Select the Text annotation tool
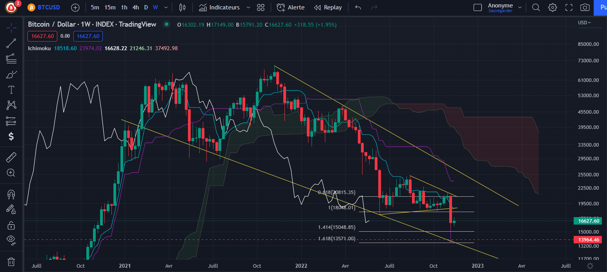This screenshot has width=607, height=272. (x=11, y=89)
